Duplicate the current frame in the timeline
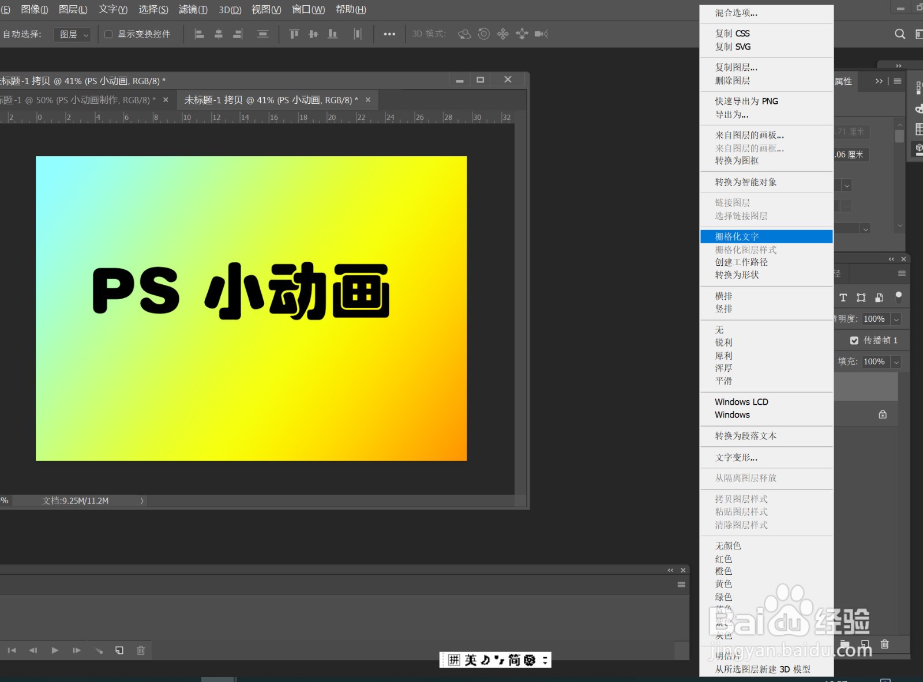 click(119, 650)
